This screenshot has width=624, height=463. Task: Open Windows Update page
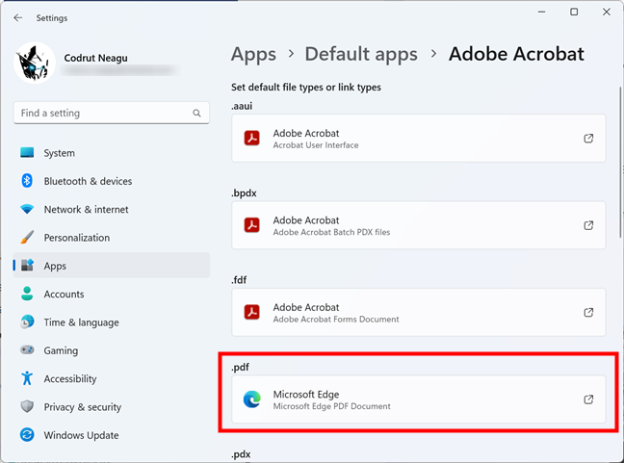tap(80, 435)
